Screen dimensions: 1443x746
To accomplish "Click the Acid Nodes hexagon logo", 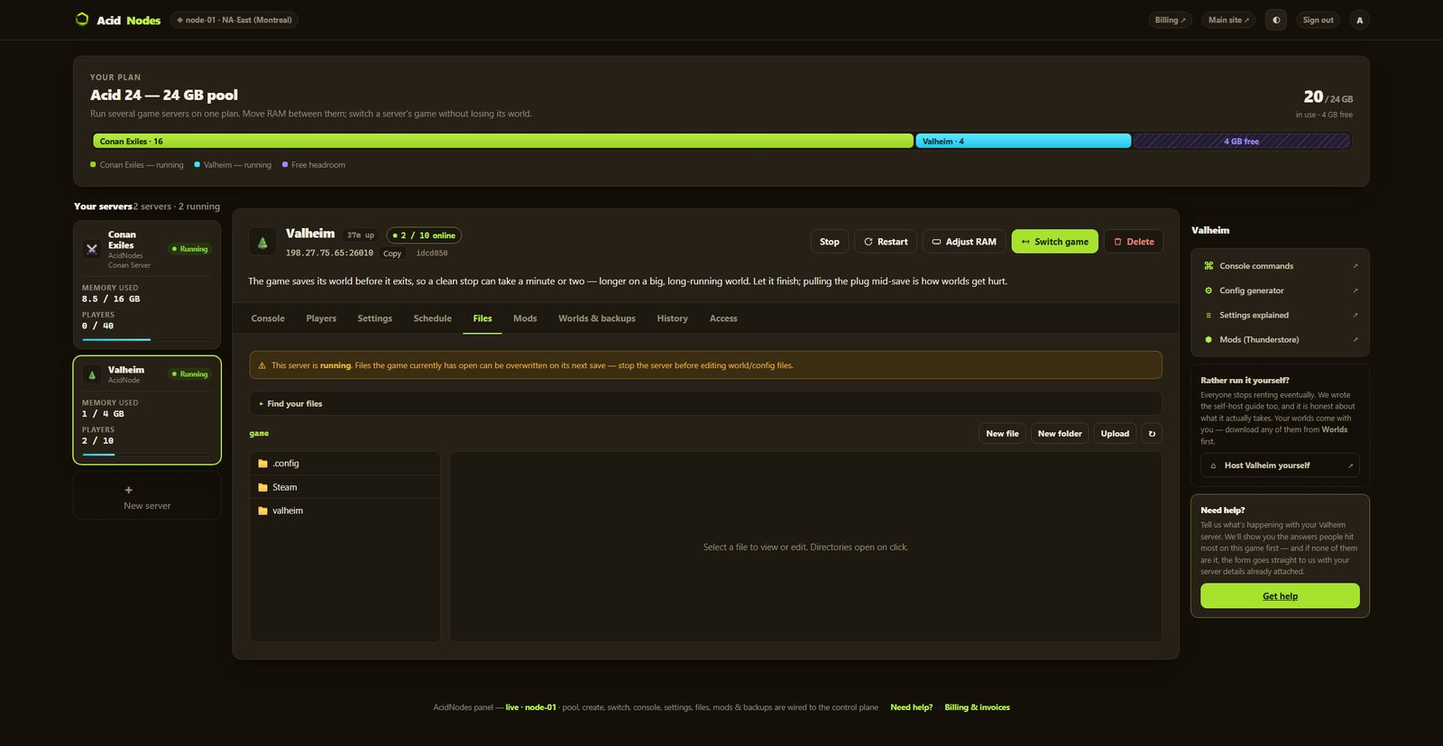I will pyautogui.click(x=82, y=19).
